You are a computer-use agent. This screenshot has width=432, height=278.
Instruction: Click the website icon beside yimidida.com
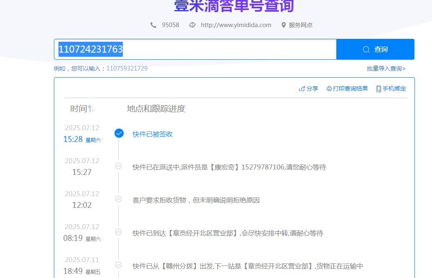click(x=192, y=25)
